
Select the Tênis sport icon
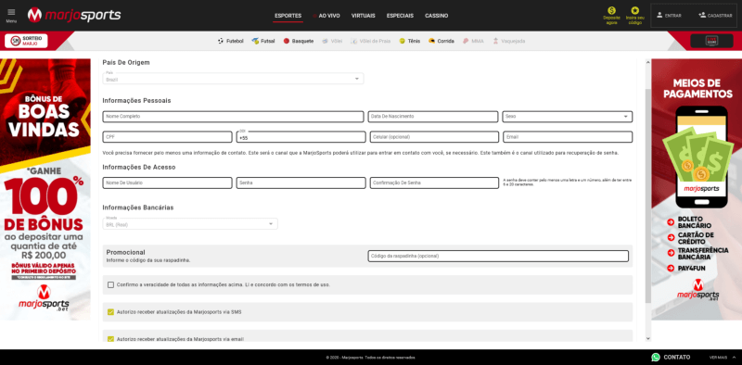403,41
